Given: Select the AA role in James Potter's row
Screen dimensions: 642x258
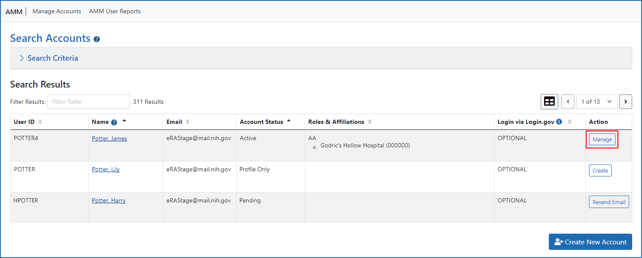Looking at the screenshot, I should pyautogui.click(x=312, y=138).
